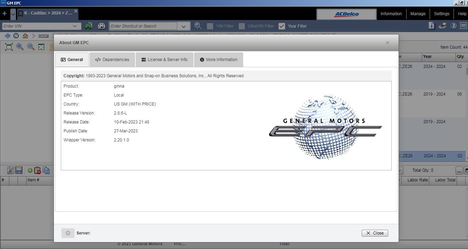Open the Information menu
Viewport: 468px width, 249px height.
(391, 14)
